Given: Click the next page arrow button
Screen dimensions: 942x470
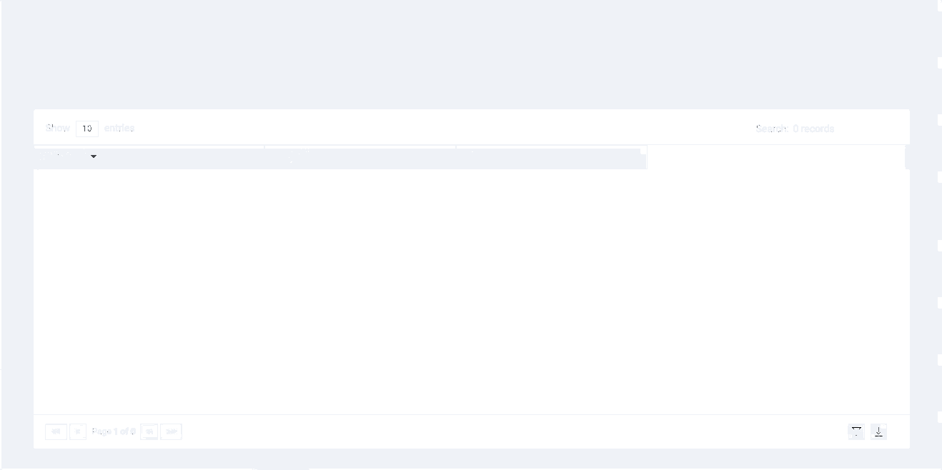Looking at the screenshot, I should (149, 431).
